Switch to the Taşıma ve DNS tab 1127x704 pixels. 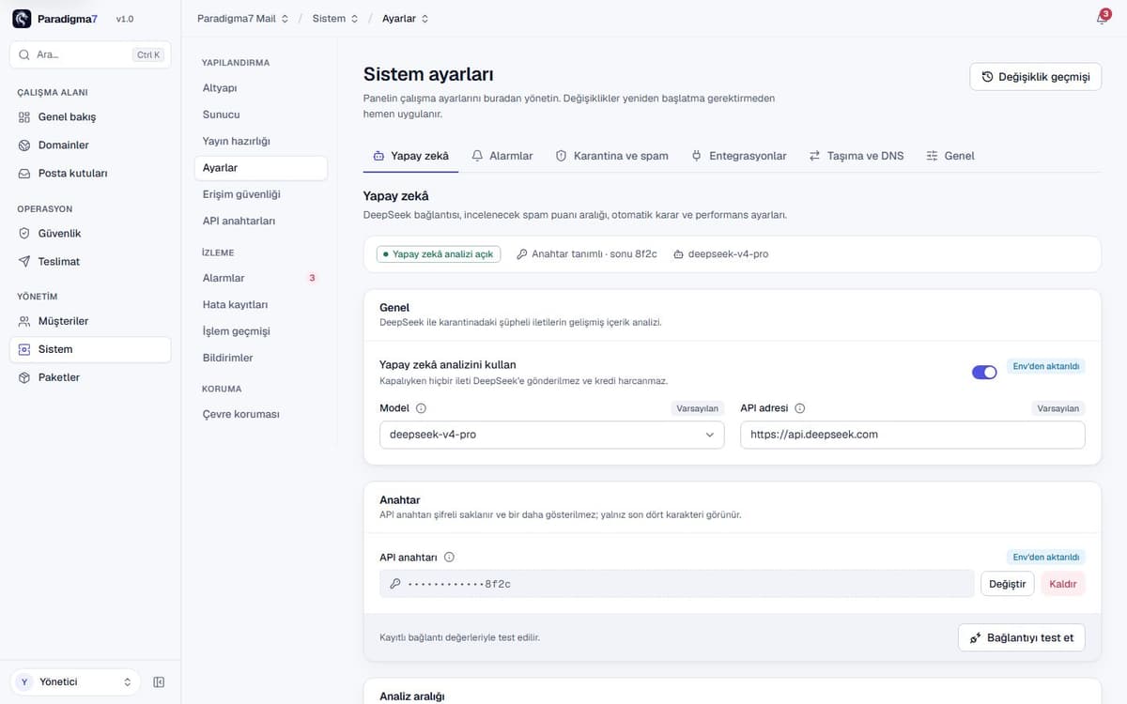click(x=857, y=156)
